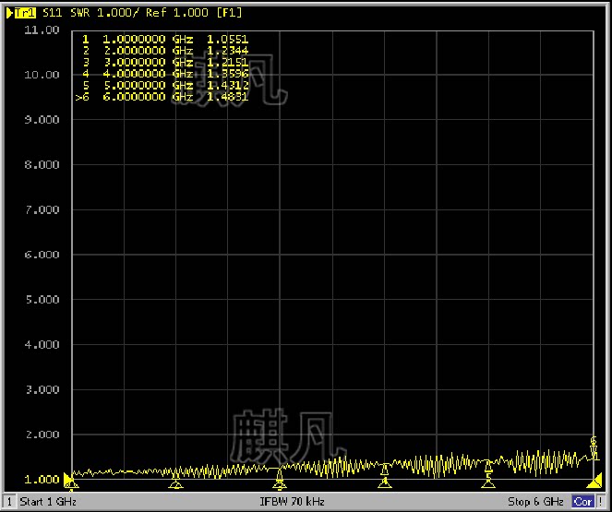The width and height of the screenshot is (612, 512).
Task: Click the reference level arrow at left axis
Action: coord(68,479)
